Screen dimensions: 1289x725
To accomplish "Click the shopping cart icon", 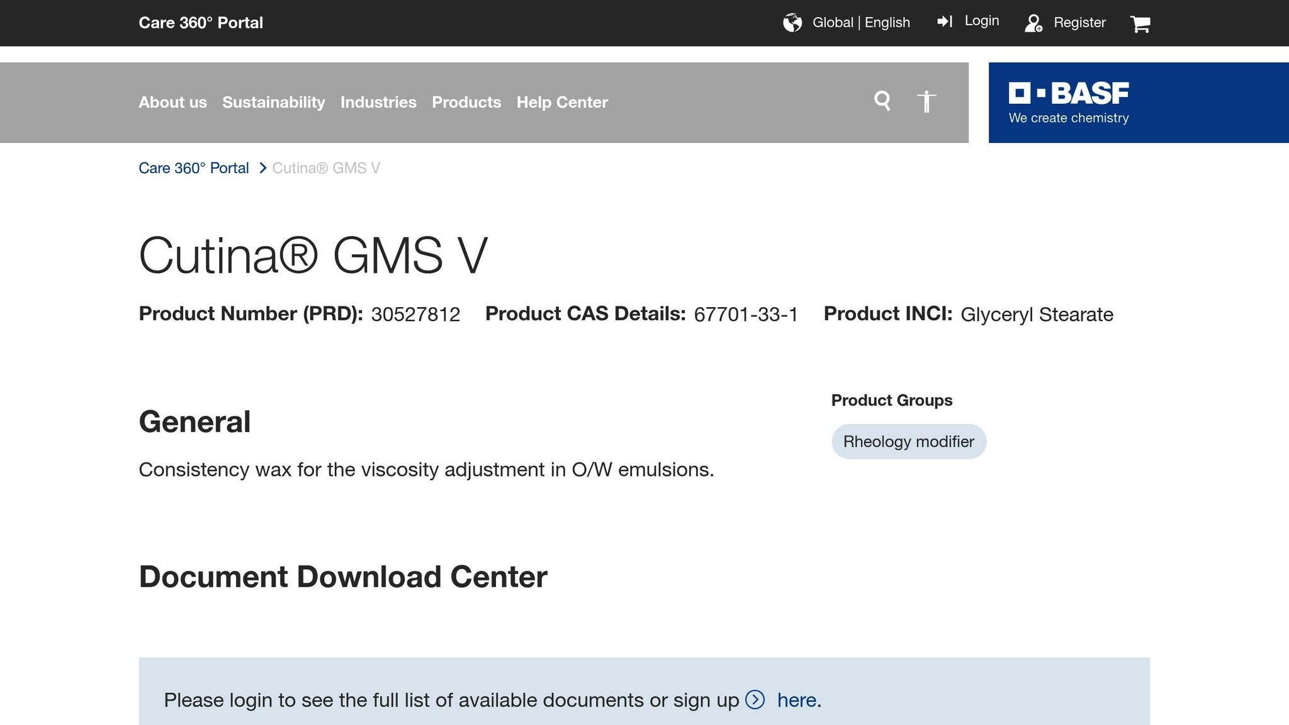I will pyautogui.click(x=1140, y=24).
